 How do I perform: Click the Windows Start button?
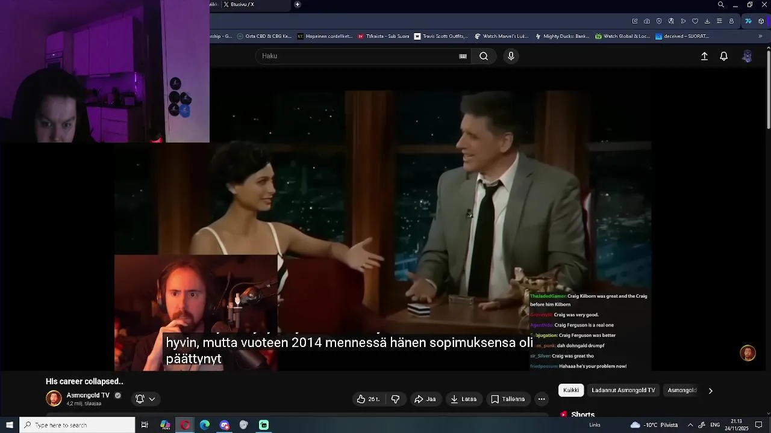(10, 425)
